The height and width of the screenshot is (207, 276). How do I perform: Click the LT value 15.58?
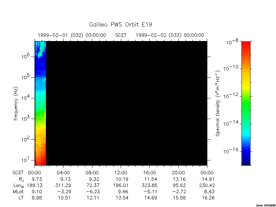(179, 198)
